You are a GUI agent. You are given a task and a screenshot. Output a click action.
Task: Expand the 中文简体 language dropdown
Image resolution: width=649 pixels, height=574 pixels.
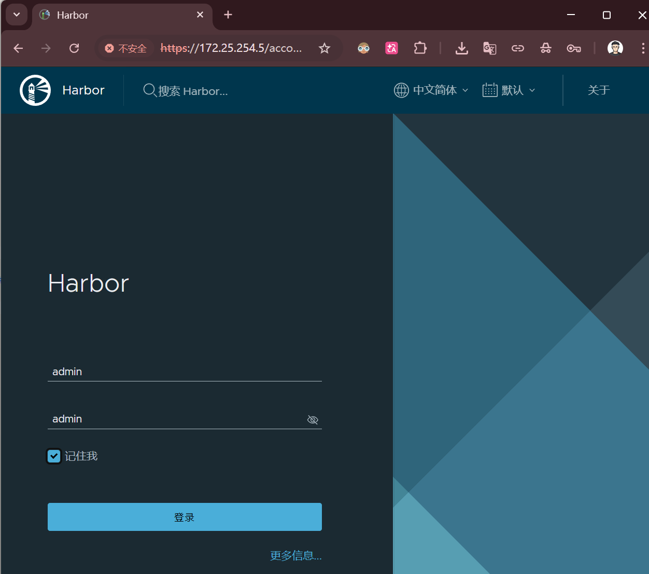tap(430, 90)
